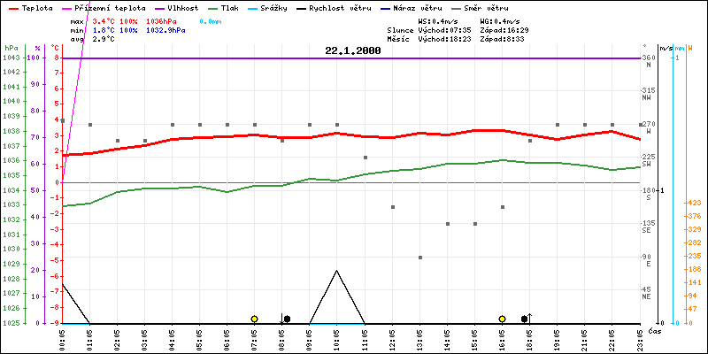Click the black moonset icon with down arrow
Viewport: 708px width, 354px height.
(x=285, y=319)
